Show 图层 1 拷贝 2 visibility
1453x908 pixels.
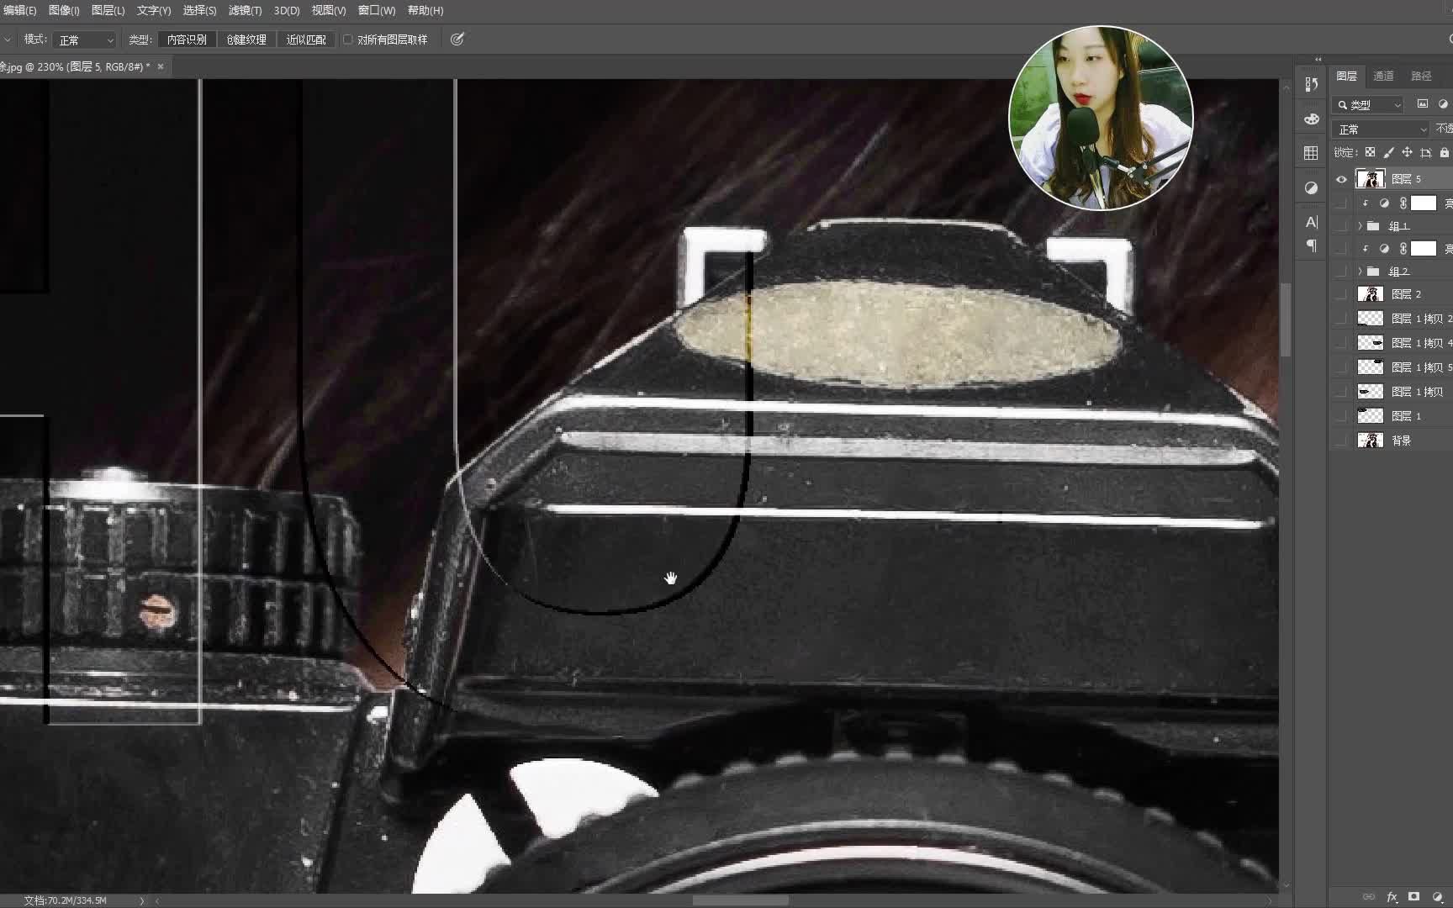point(1341,318)
